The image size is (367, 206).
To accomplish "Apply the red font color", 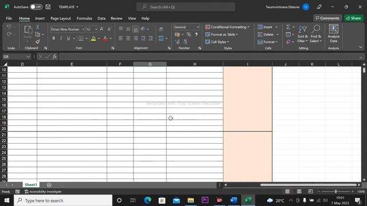I will (106, 38).
